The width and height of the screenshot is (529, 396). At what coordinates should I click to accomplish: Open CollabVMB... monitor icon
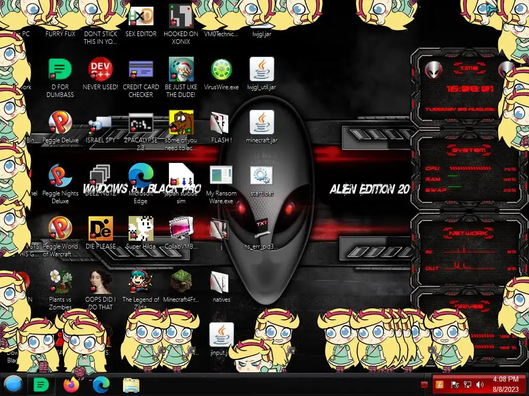click(181, 228)
